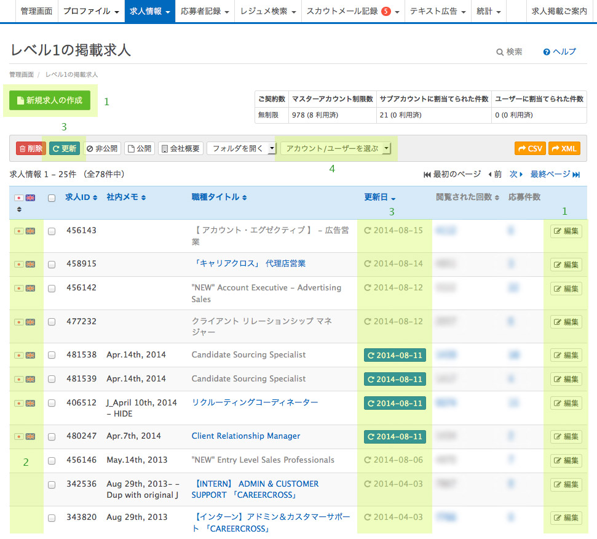Viewport: 597px width, 539px height.
Task: Open the フォルダを開く folder dropdown
Action: [x=242, y=148]
